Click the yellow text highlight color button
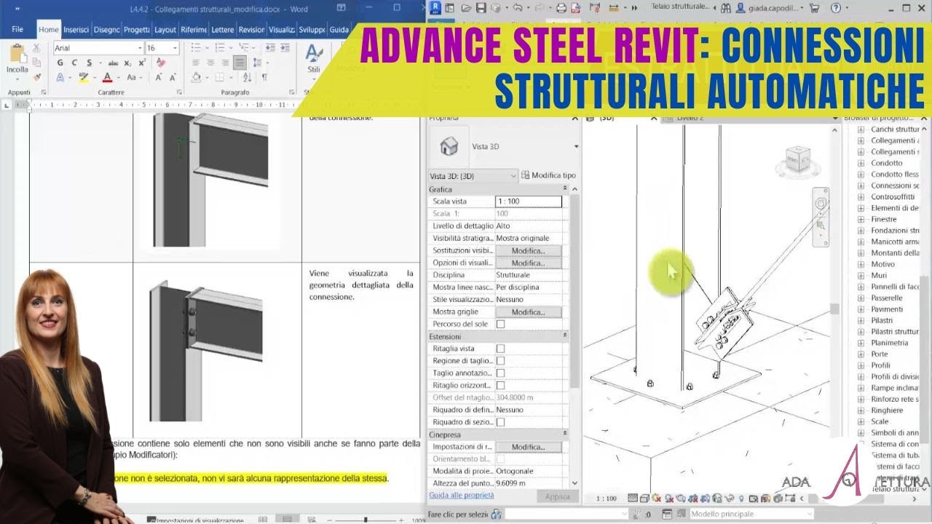The height and width of the screenshot is (524, 932). (83, 77)
